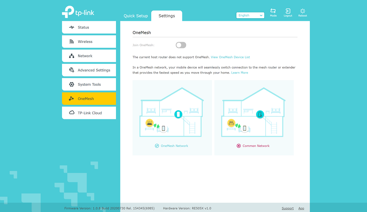Click router icon in Common Network house
This screenshot has height=212, width=367.
231,123
